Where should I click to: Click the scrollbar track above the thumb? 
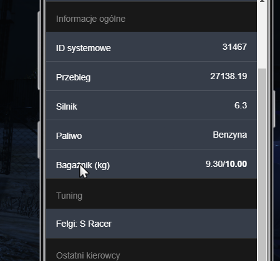pyautogui.click(x=262, y=36)
